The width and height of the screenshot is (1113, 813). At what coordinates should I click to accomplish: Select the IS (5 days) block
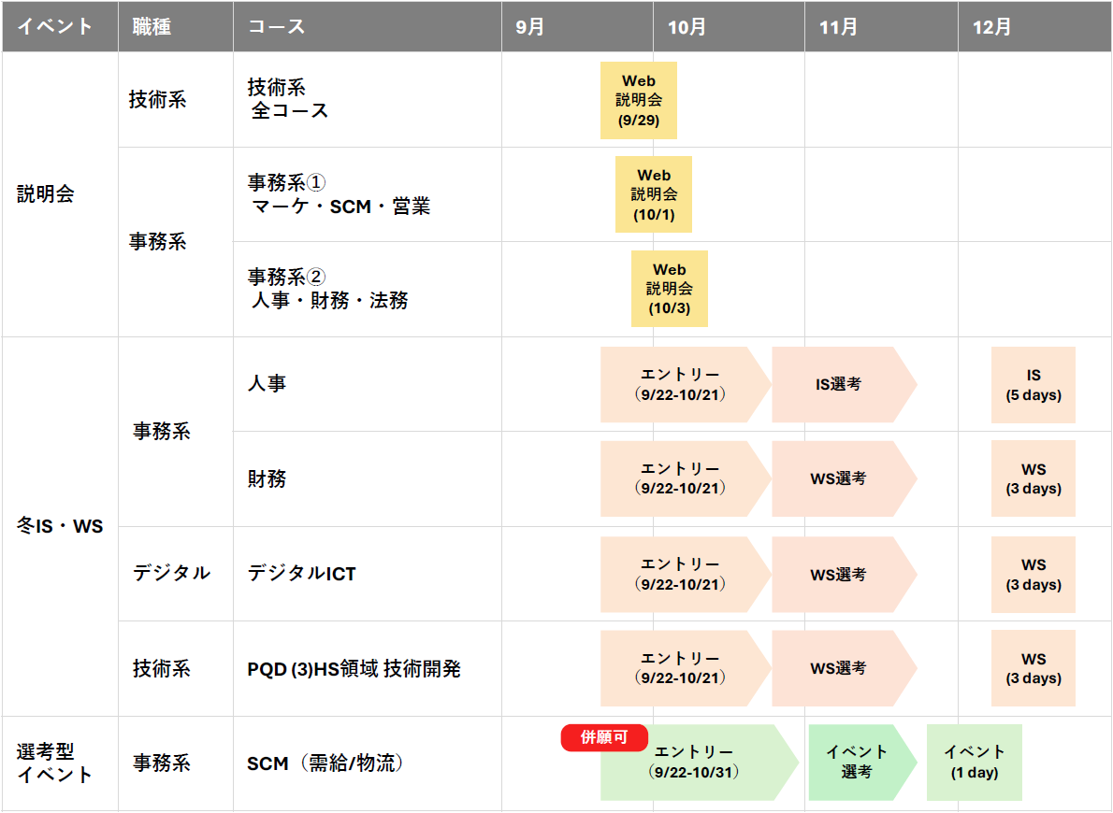point(1033,385)
